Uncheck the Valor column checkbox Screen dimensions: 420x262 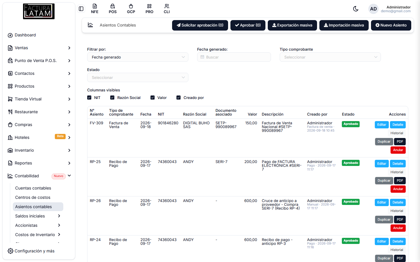tap(153, 98)
